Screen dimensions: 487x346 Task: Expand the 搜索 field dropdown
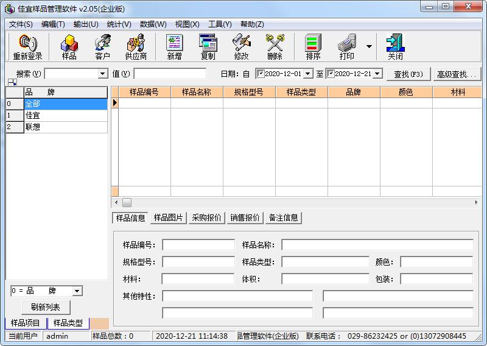(102, 74)
